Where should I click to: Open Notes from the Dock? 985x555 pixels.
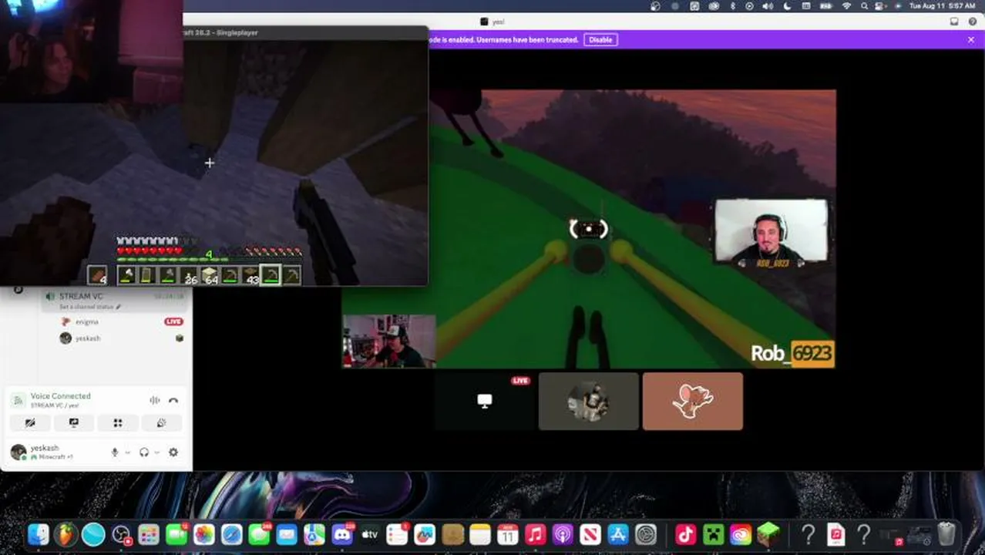pyautogui.click(x=480, y=534)
